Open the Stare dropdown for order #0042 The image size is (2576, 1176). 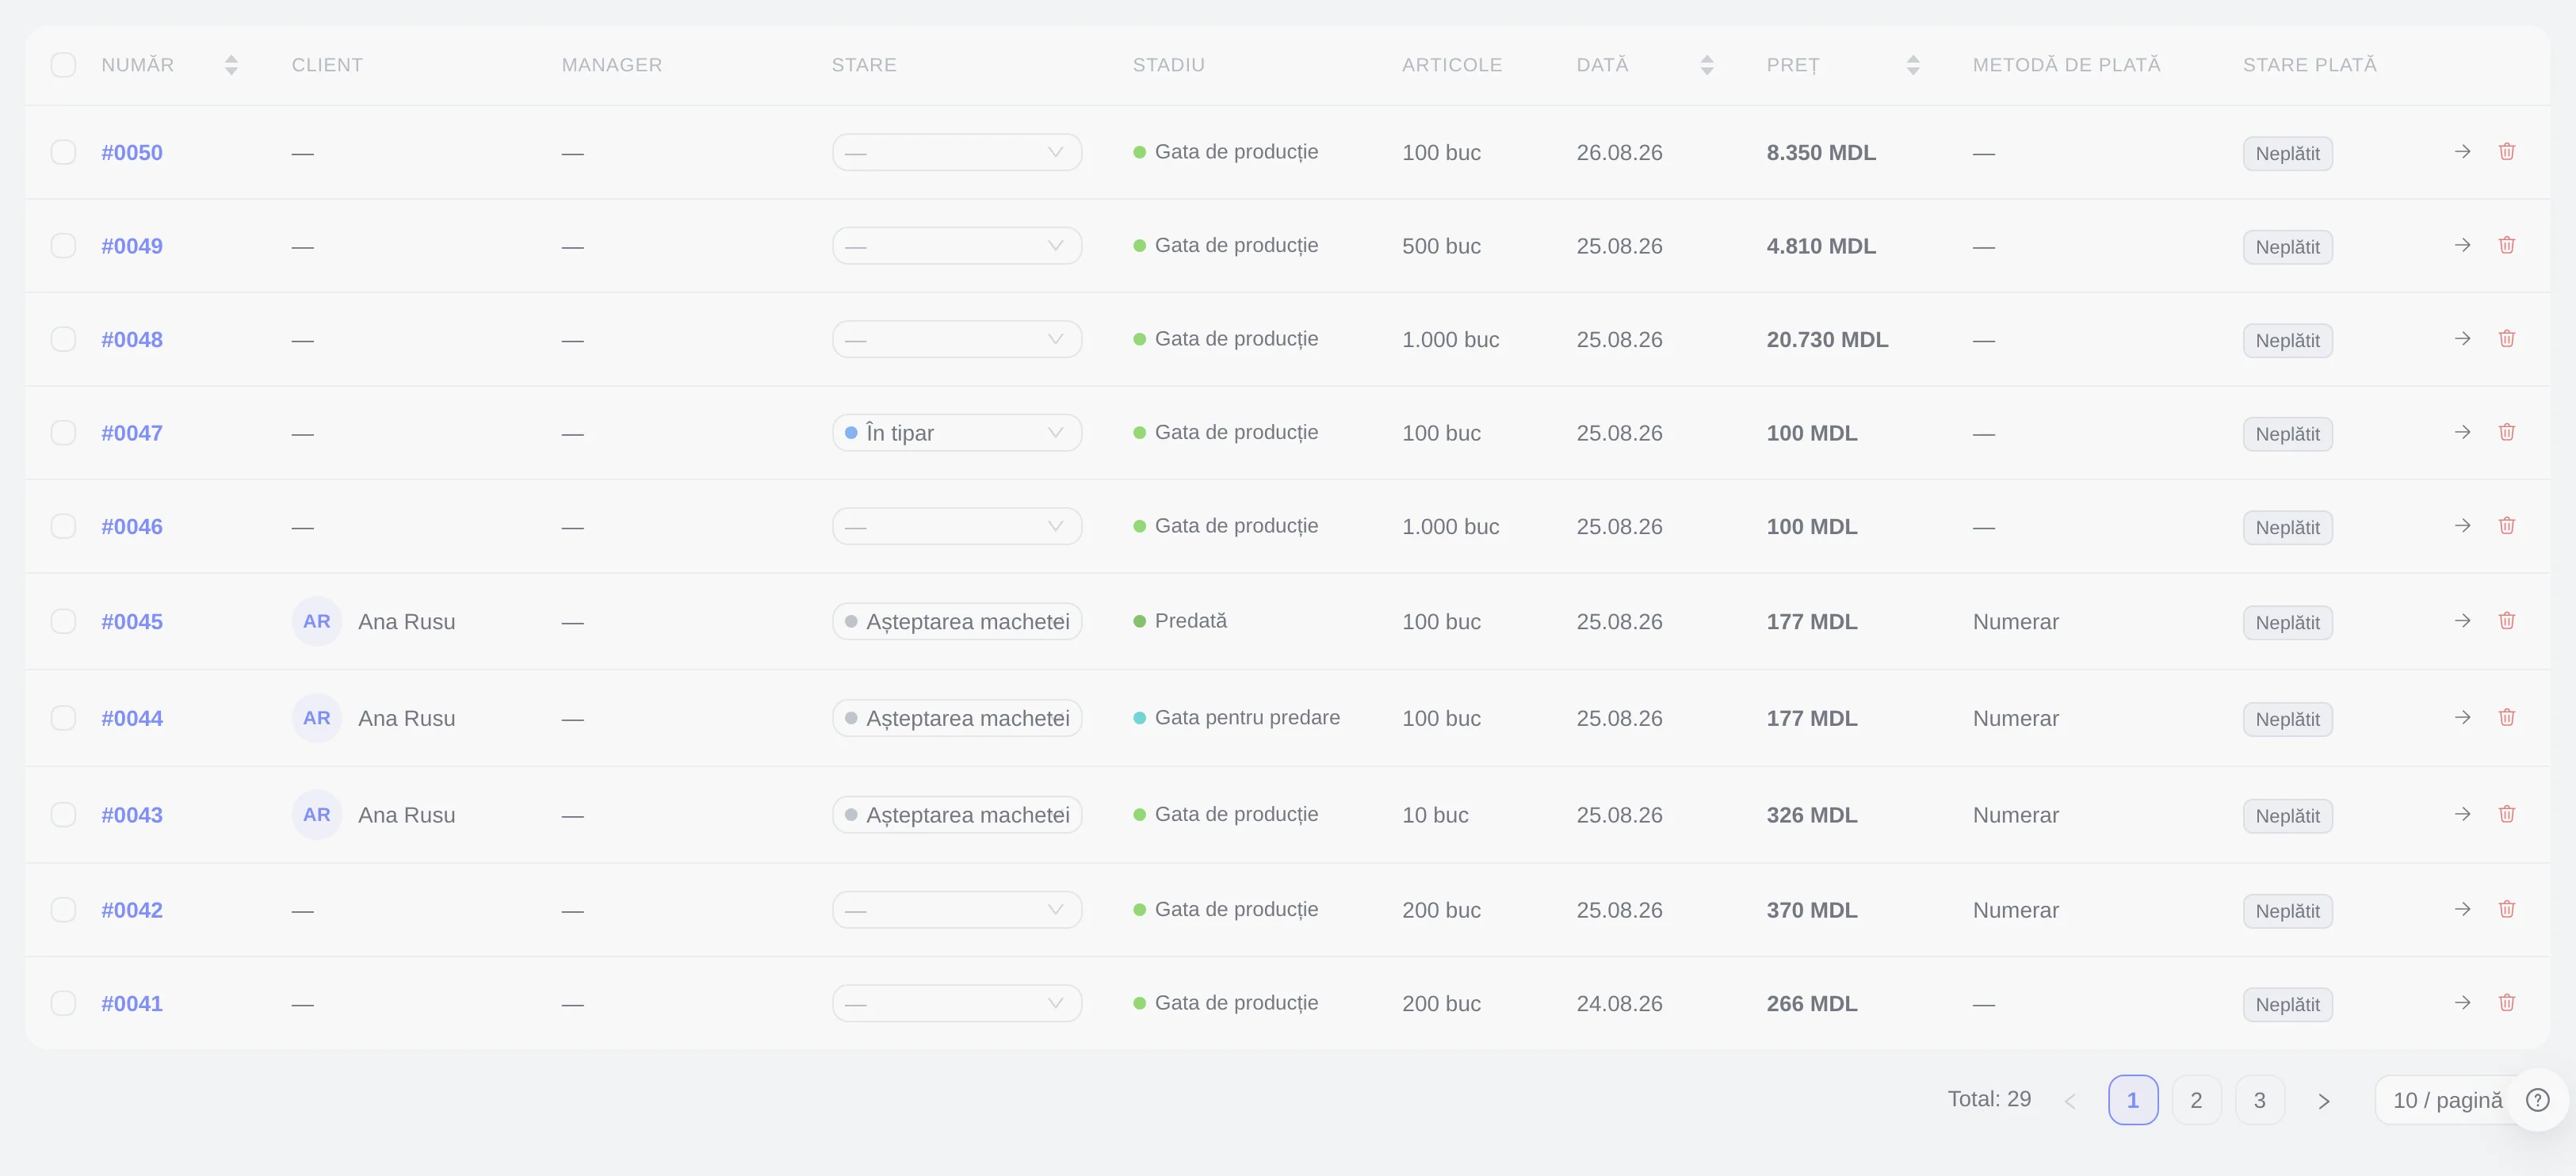(x=957, y=910)
